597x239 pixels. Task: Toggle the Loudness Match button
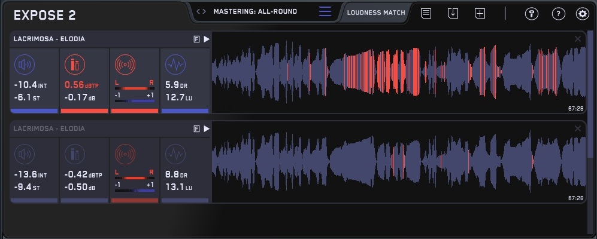click(375, 13)
